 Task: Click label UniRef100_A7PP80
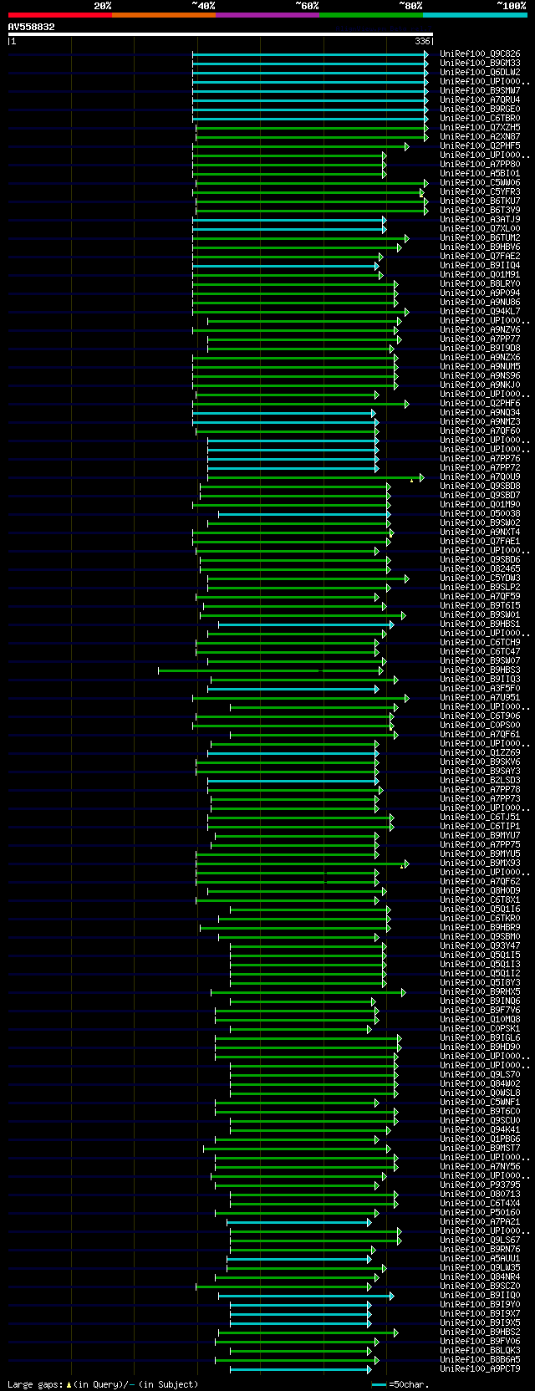(x=480, y=165)
